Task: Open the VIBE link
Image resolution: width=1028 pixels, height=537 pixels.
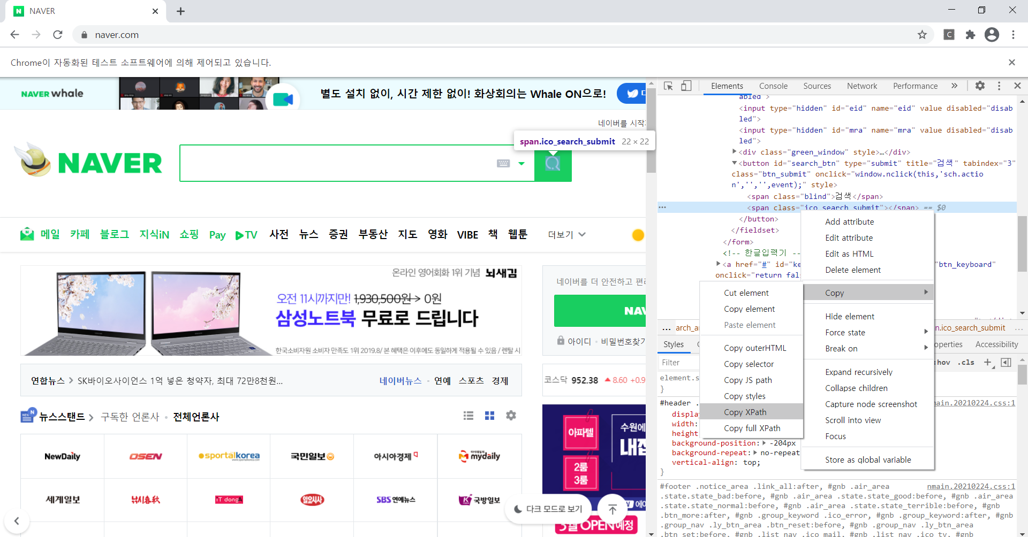Action: [467, 235]
